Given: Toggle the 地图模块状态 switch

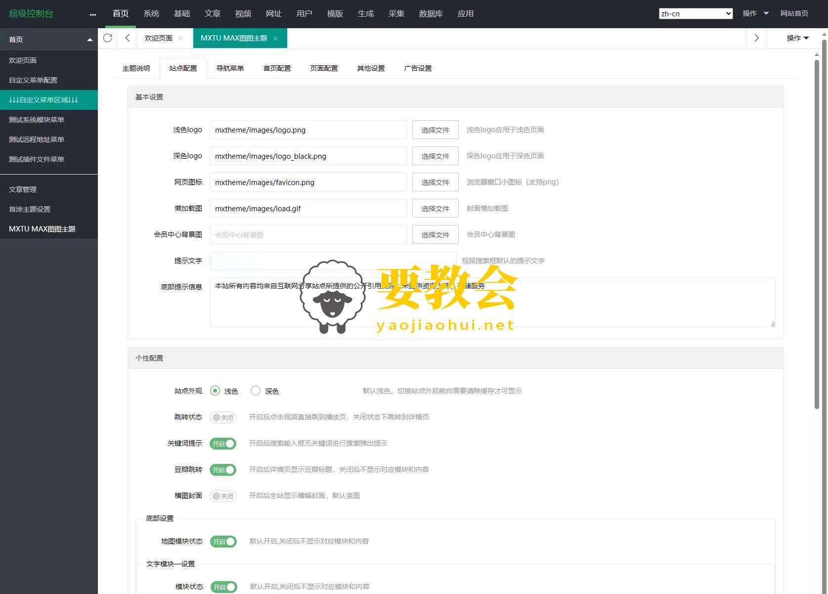Looking at the screenshot, I should [223, 542].
